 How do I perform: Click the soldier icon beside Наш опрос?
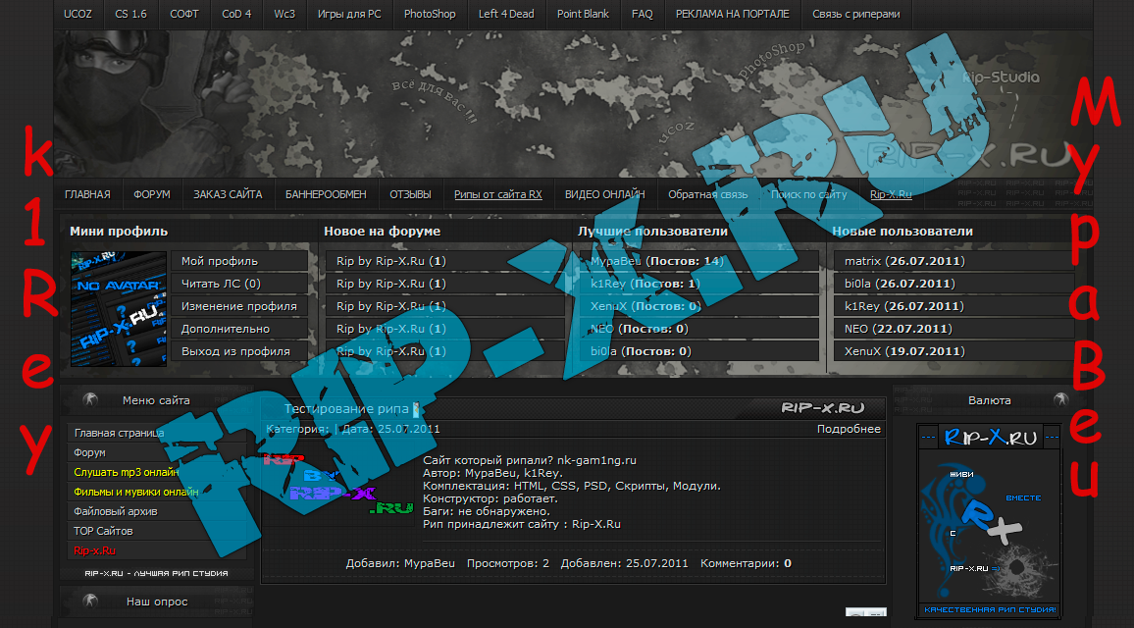pos(91,601)
